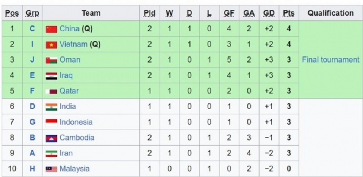This screenshot has height=177, width=363.
Task: Click the Pld column header
Action: click(x=150, y=13)
